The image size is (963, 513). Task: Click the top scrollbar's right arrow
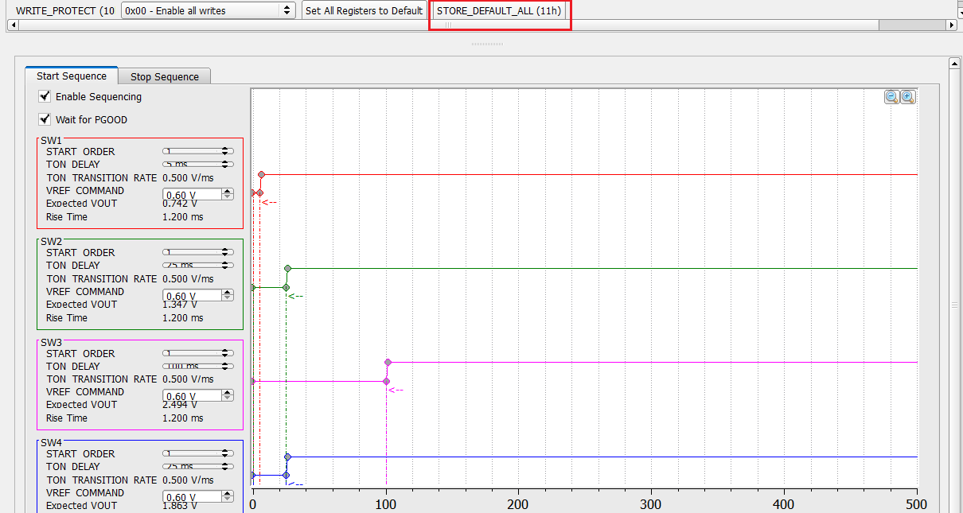pyautogui.click(x=951, y=25)
